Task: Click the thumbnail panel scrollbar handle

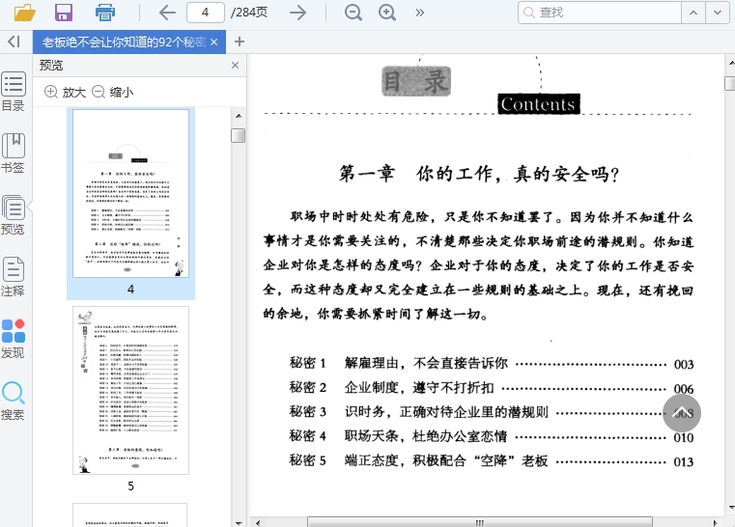Action: click(x=239, y=135)
